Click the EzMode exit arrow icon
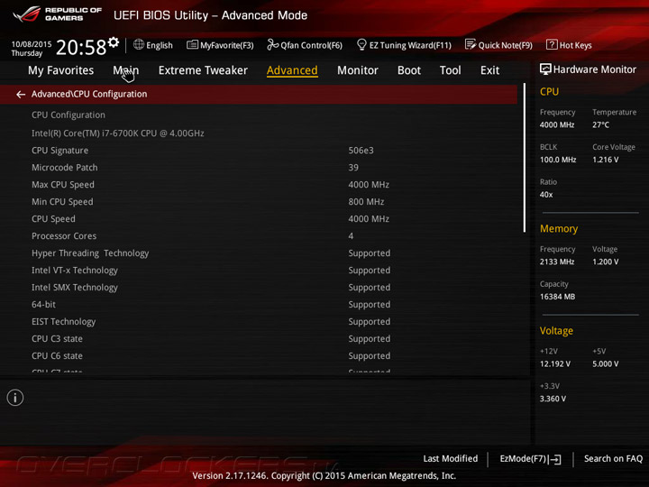649x487 pixels. coord(555,459)
